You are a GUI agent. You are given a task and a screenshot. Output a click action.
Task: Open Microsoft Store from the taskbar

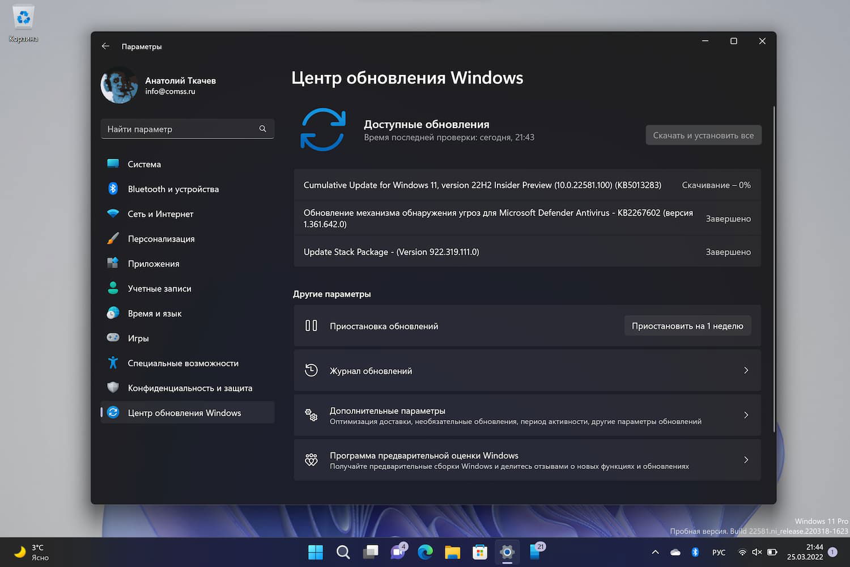point(479,552)
